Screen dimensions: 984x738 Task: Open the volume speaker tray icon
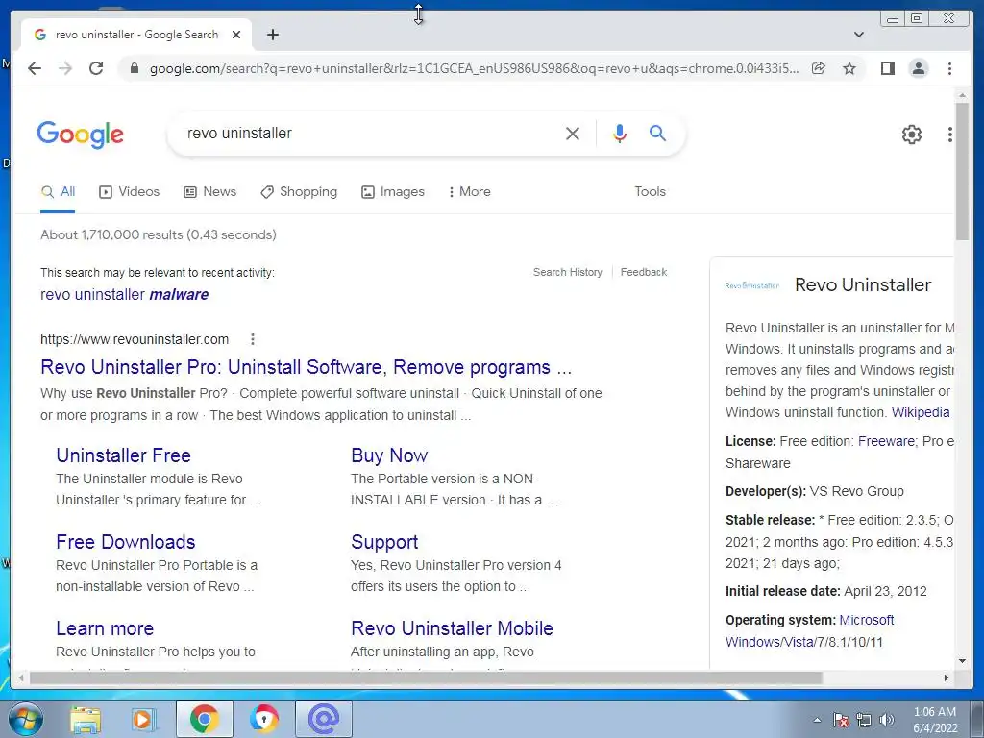point(887,720)
